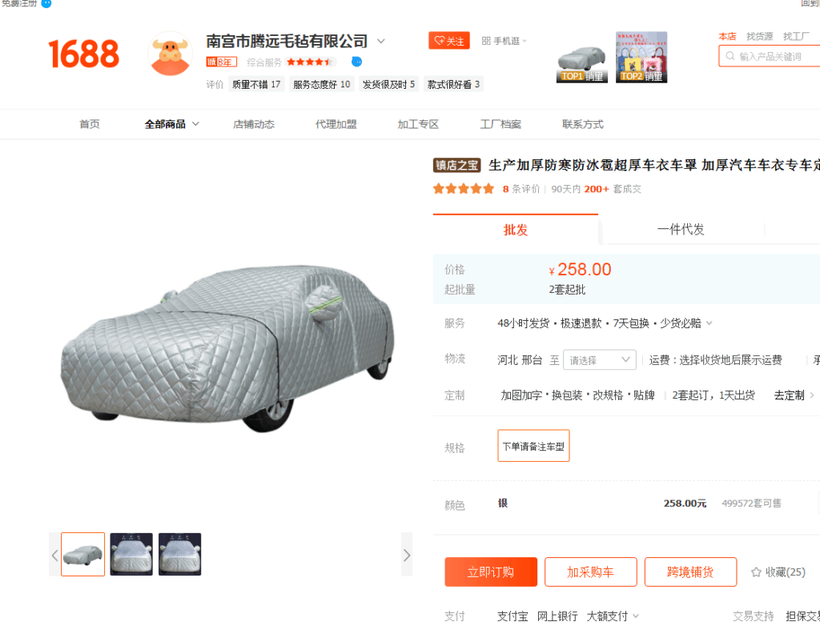
Task: Open the 请选择 shipping destination dropdown
Action: pos(599,359)
